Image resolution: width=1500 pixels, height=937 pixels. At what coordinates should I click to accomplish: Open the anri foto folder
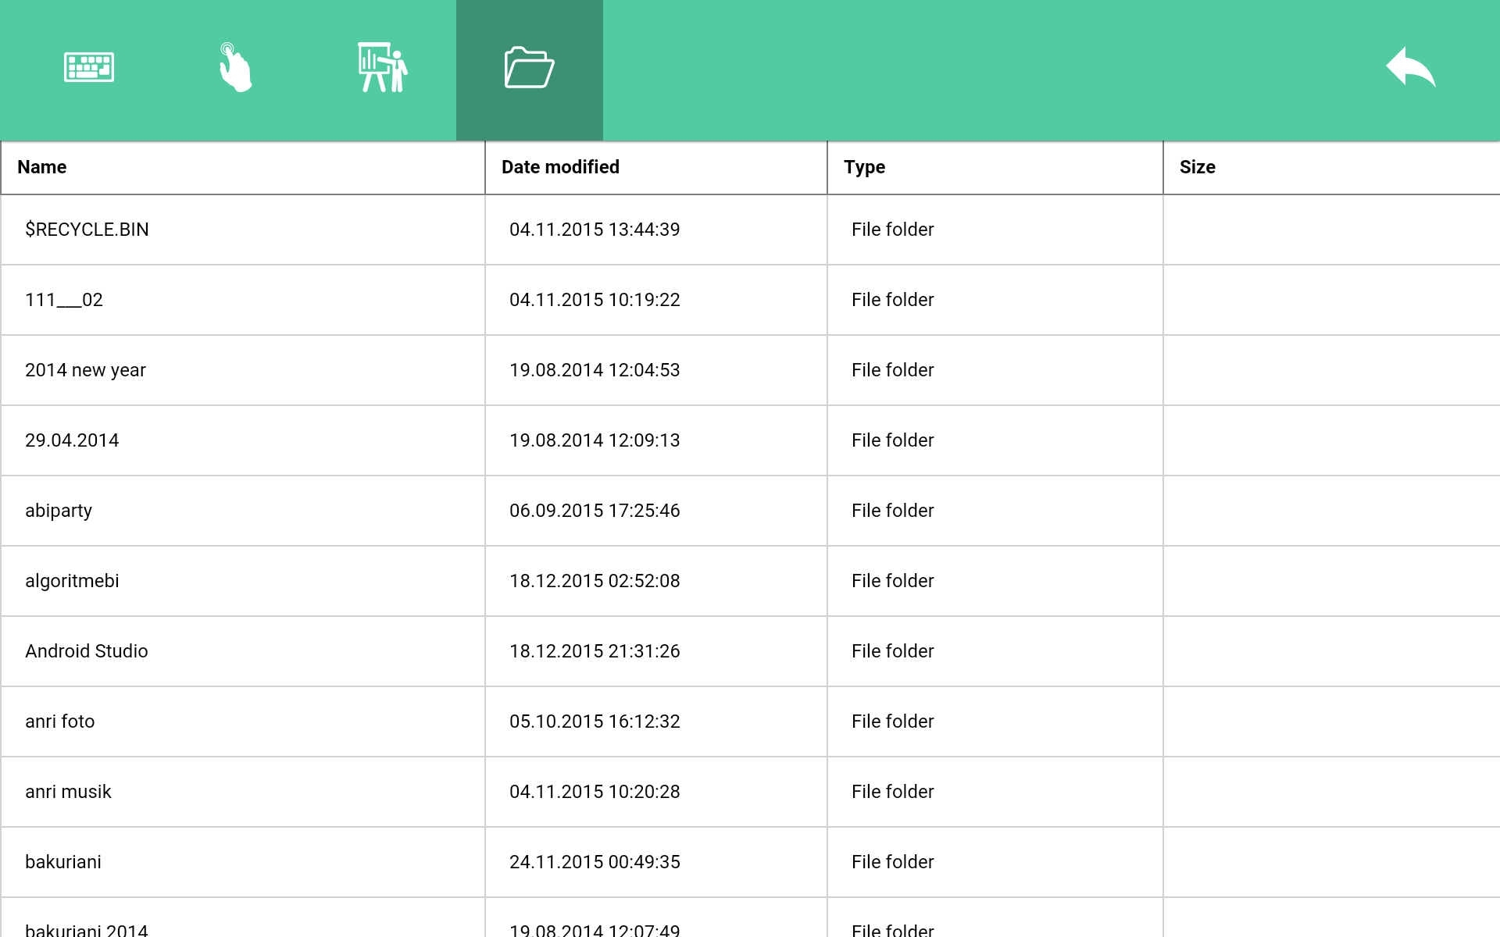59,721
